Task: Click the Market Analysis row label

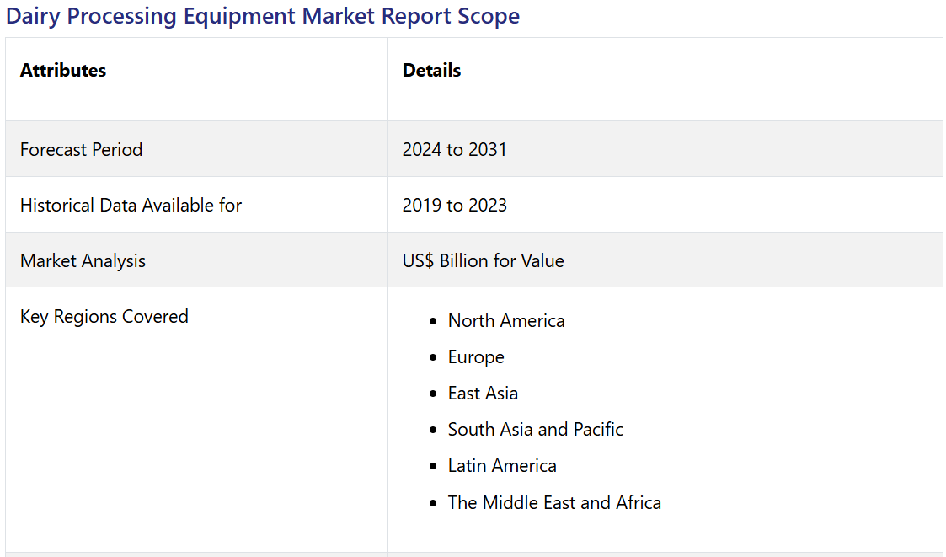Action: [x=83, y=261]
